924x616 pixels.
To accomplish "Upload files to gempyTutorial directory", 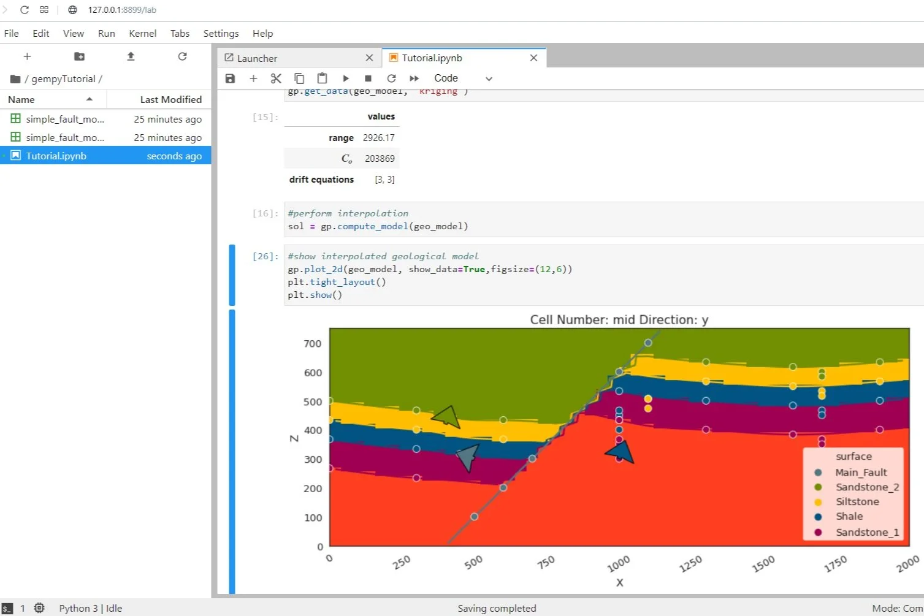I will pyautogui.click(x=130, y=56).
